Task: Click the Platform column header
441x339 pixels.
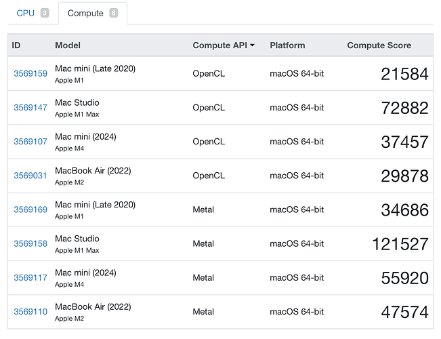Action: (287, 45)
